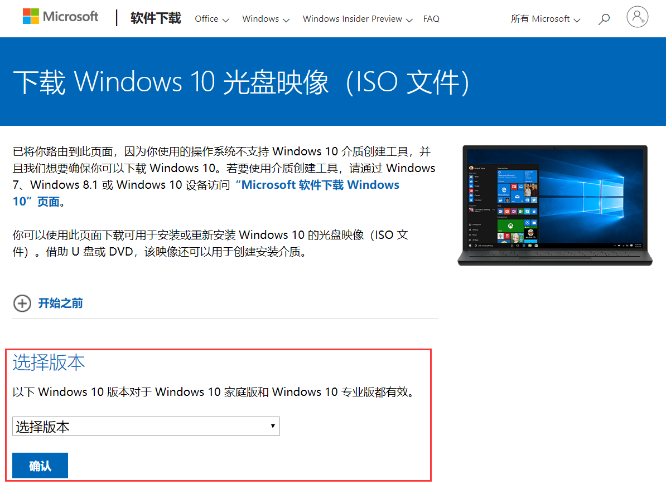Click the Windows Insider Preview chevron arrow

(409, 20)
